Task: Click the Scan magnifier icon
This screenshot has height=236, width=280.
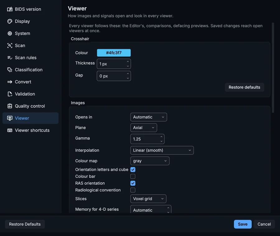Action: coord(10,45)
